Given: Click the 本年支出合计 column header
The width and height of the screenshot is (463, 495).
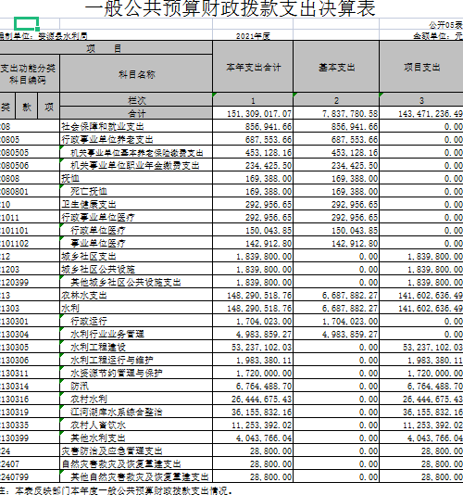Looking at the screenshot, I should (253, 67).
